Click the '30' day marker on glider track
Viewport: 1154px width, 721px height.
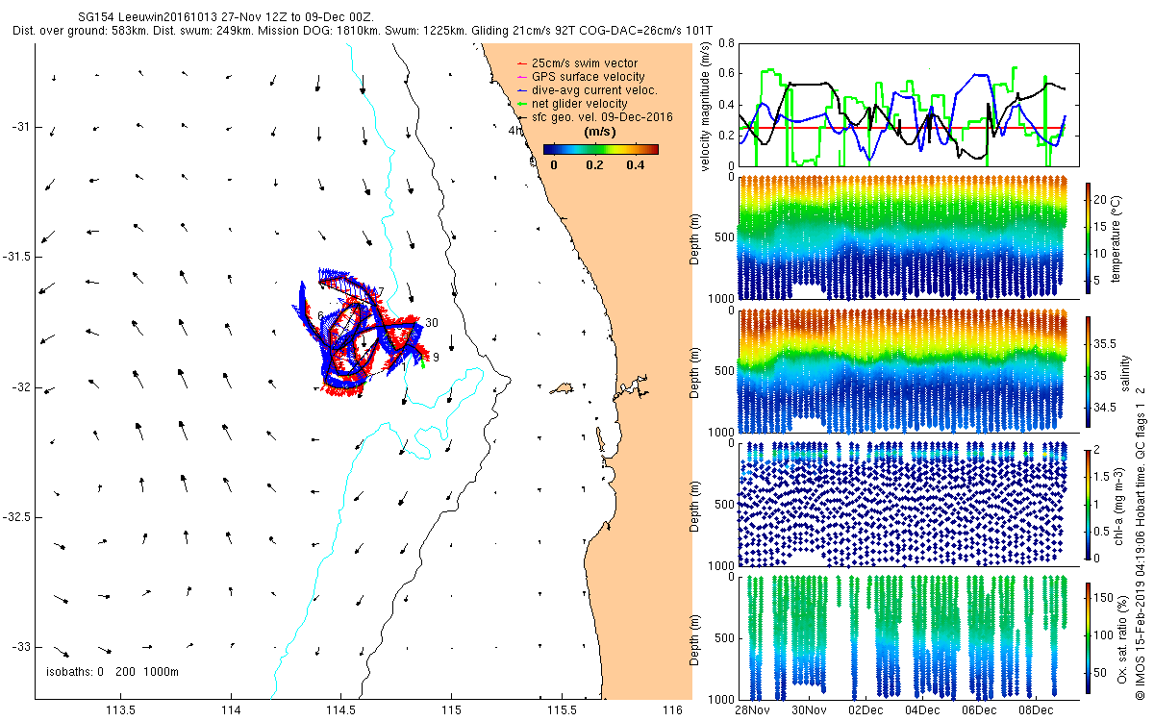coord(432,323)
